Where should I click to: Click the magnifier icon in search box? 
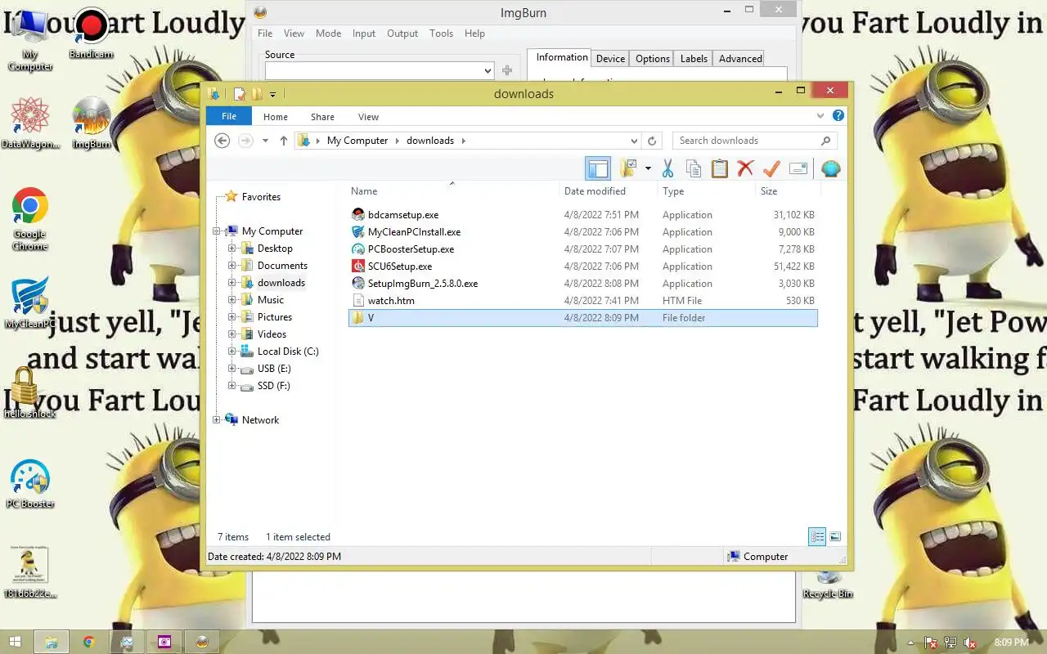tap(826, 141)
